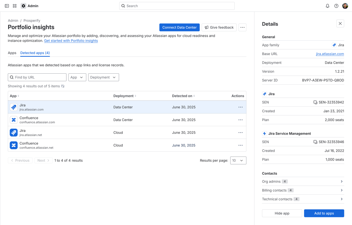Click the refresh results icon

click(63, 86)
